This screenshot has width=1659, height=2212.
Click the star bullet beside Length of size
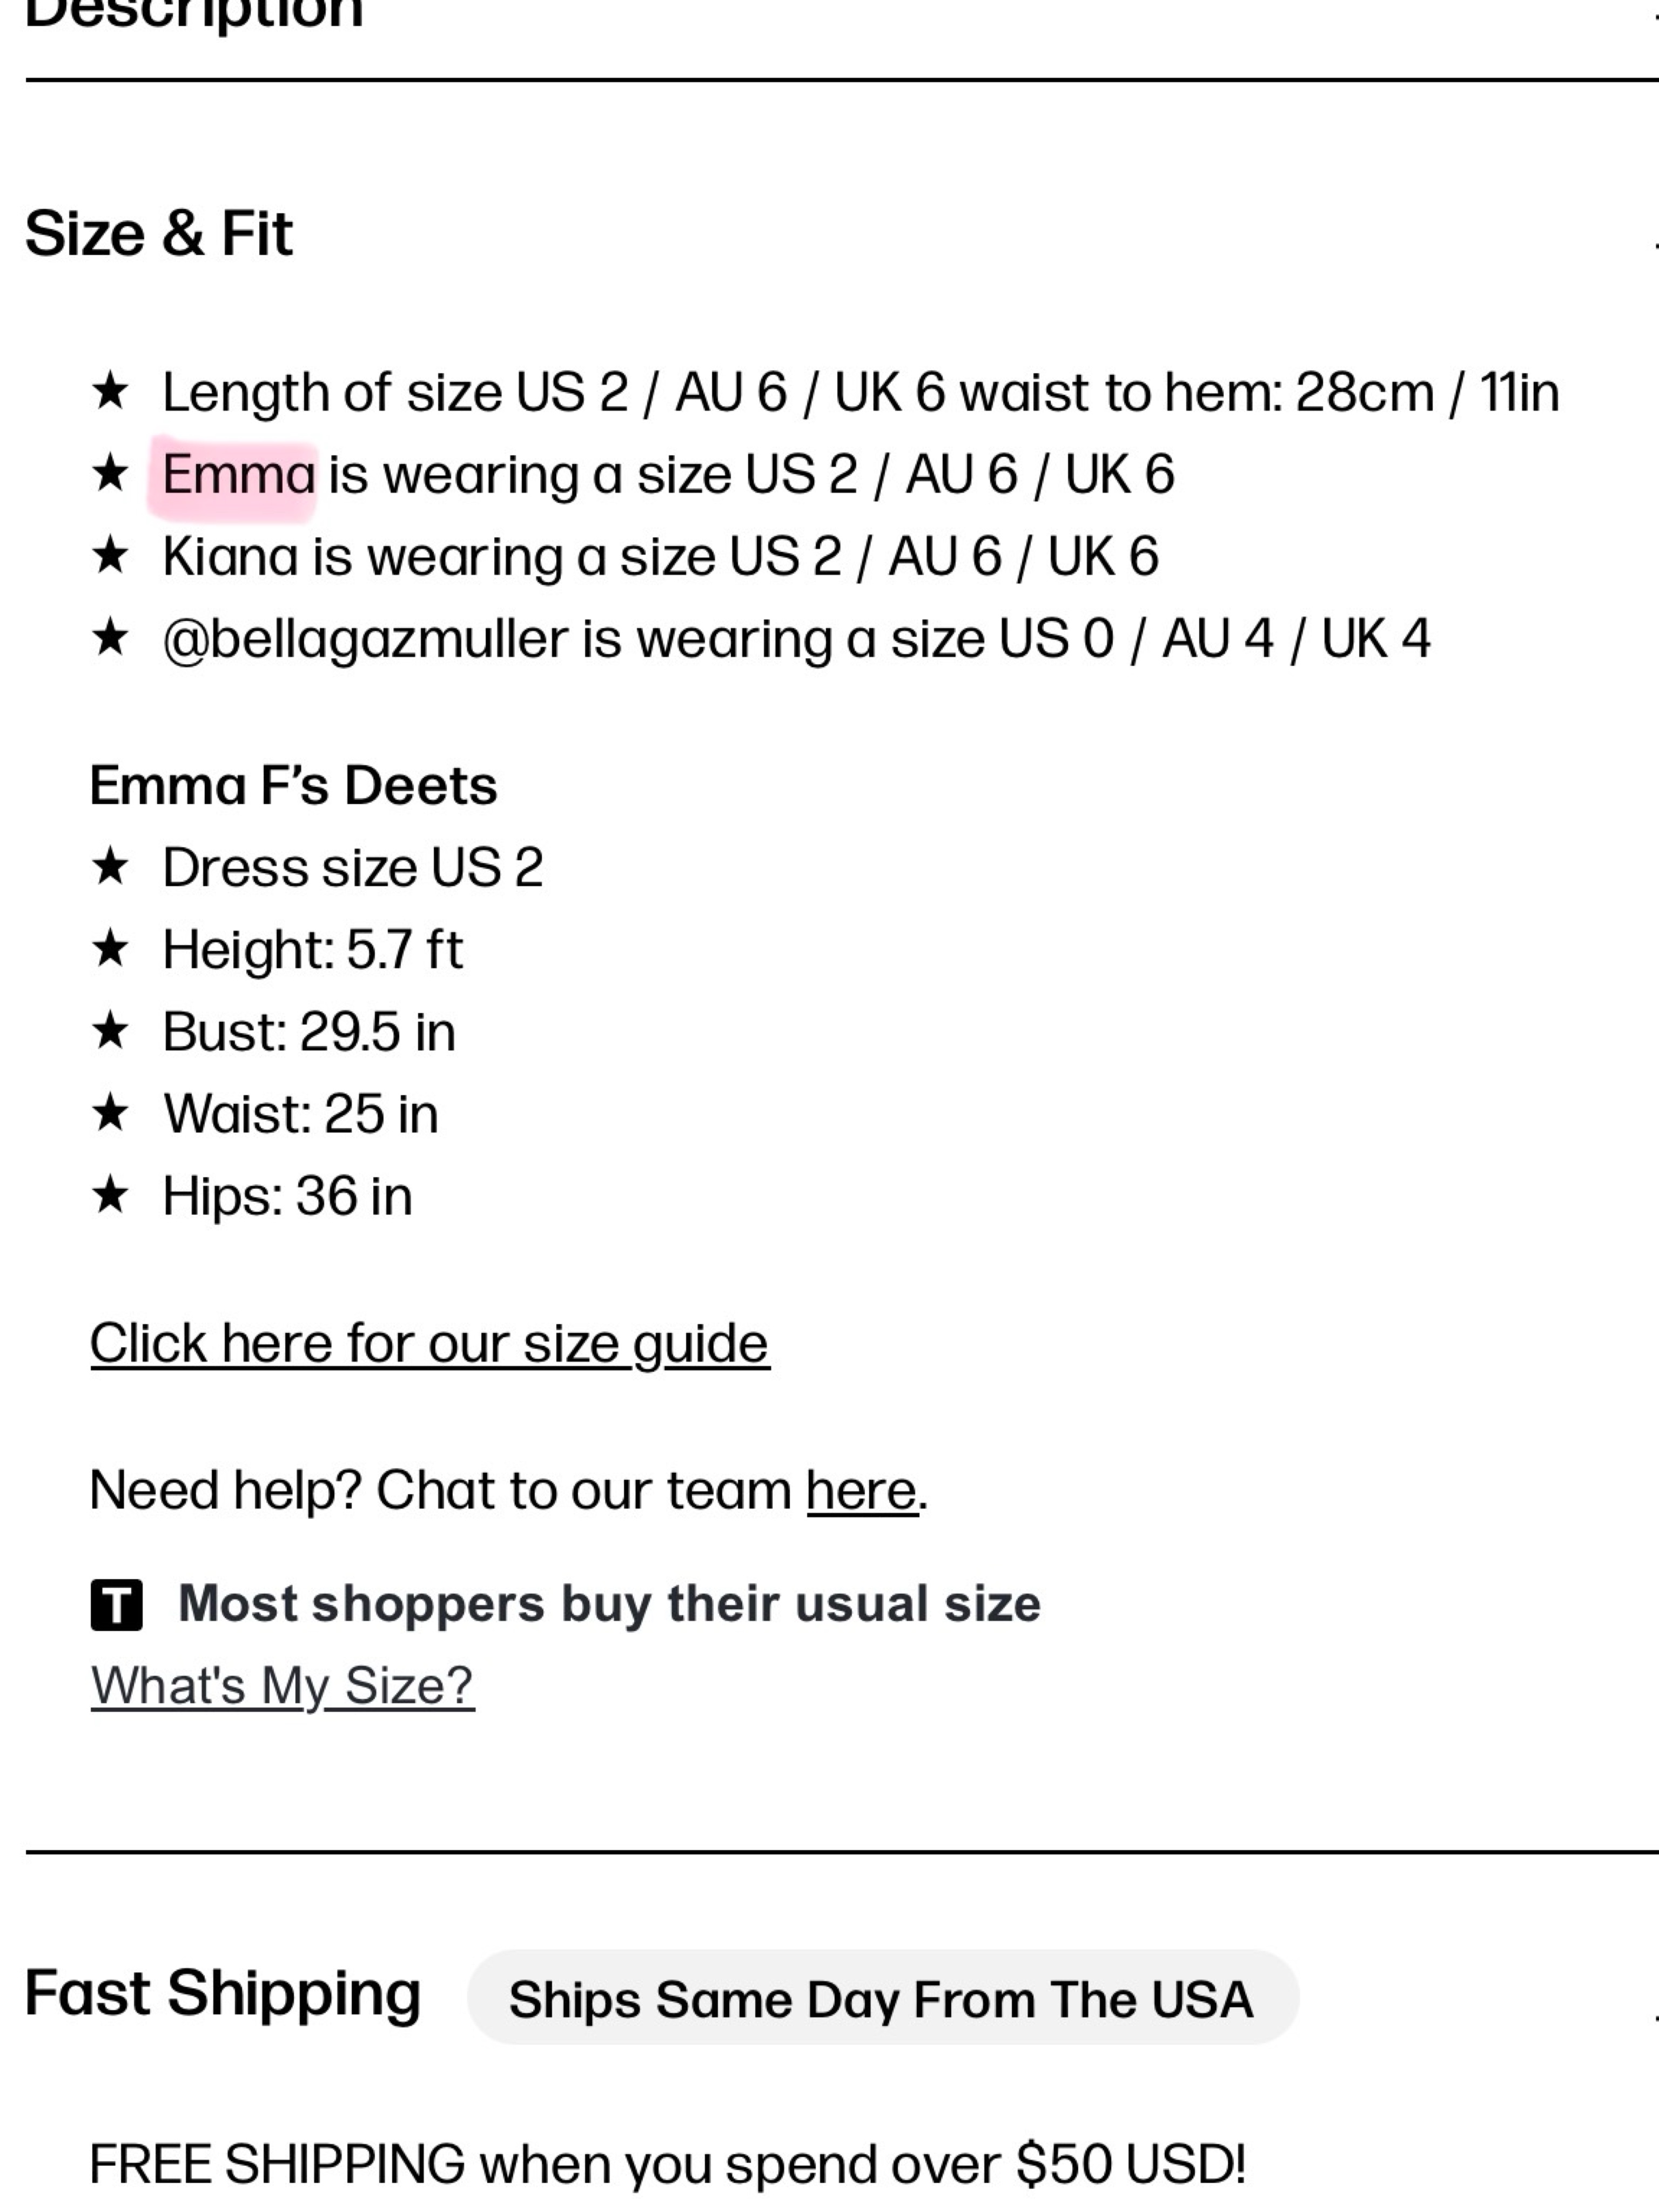pos(110,390)
